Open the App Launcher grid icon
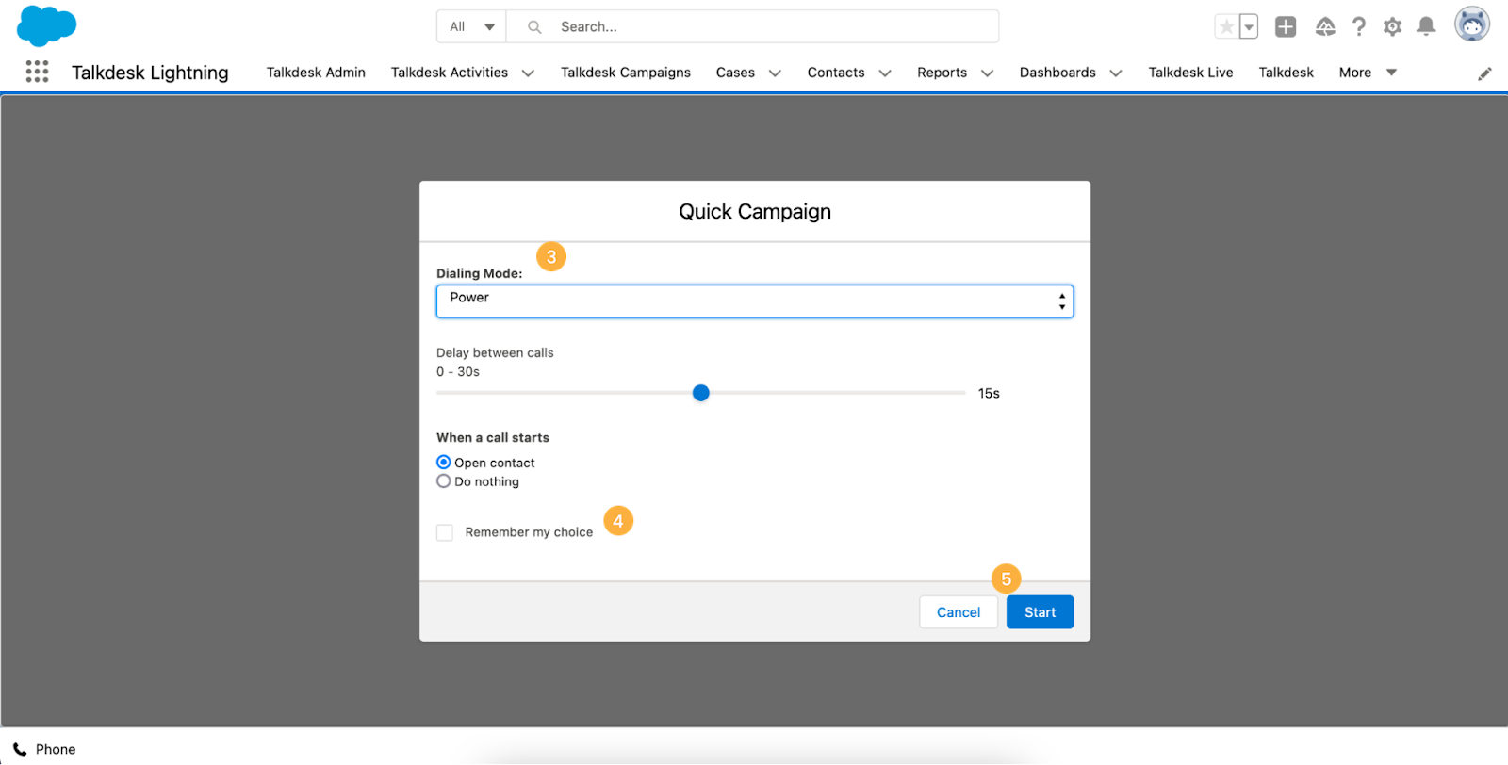This screenshot has height=765, width=1508. click(37, 72)
